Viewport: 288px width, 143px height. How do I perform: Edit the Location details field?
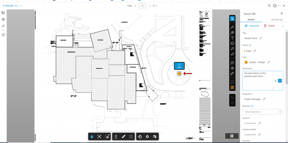coord(259,135)
